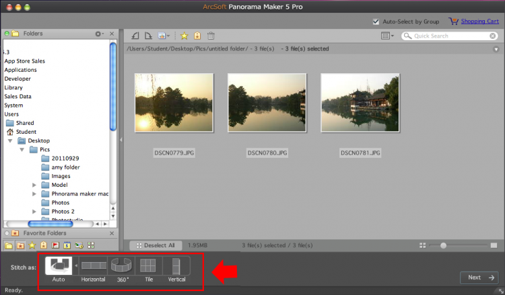The width and height of the screenshot is (505, 295).
Task: Delete selected files with trash icon
Action: coord(211,36)
